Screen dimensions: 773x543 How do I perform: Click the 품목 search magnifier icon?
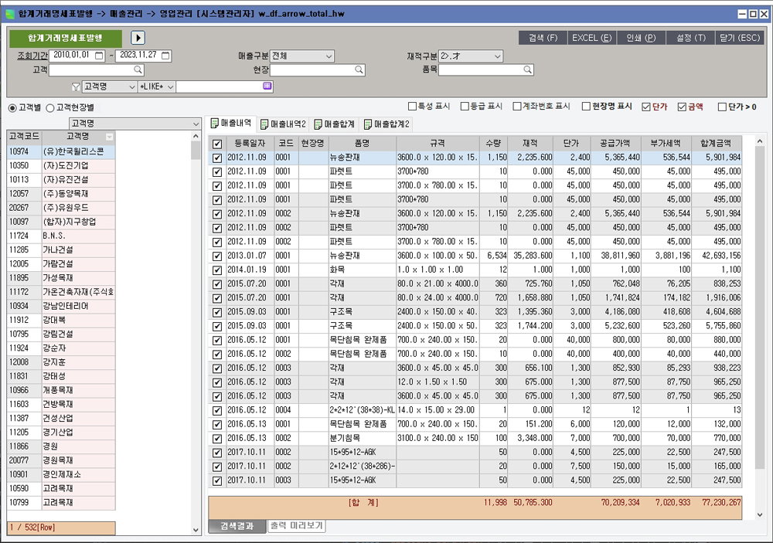(528, 70)
